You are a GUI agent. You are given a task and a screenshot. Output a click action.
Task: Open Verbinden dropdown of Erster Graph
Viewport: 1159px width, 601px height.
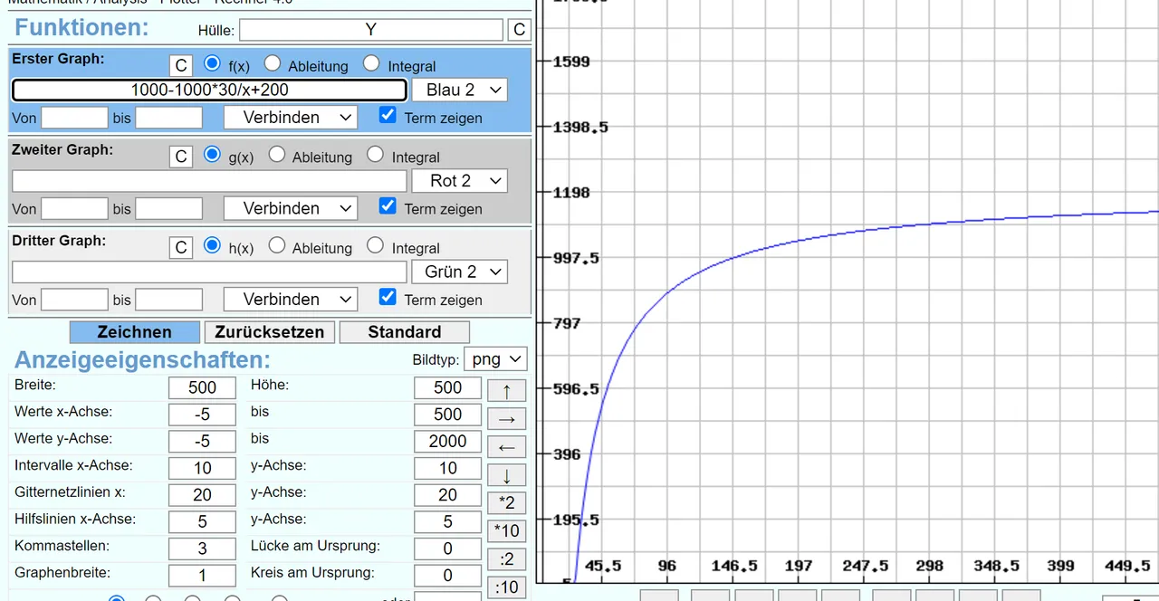coord(291,118)
